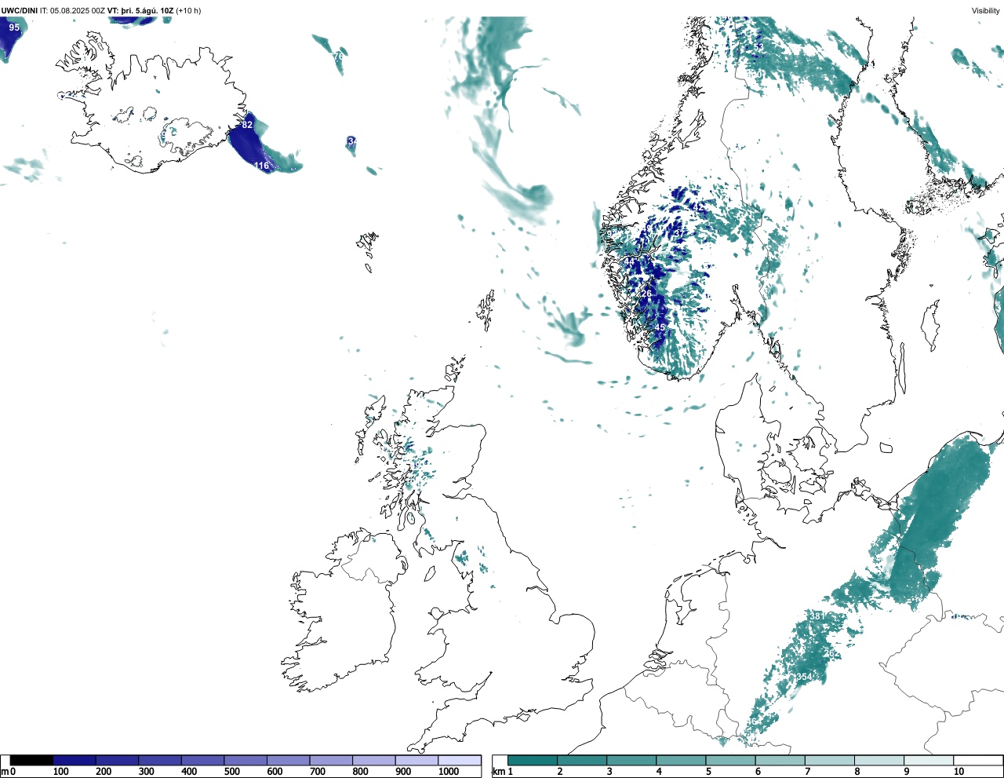Click the 1–2 km dark teal swatch
1004x778 pixels.
tap(533, 760)
